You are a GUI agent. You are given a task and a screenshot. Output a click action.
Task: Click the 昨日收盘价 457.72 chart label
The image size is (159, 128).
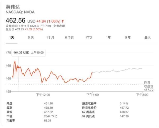[149, 86]
